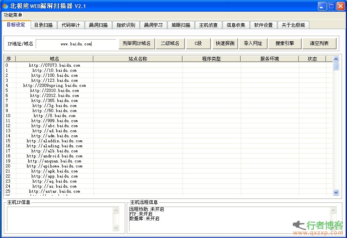Select row http://abc.baidu.com

pyautogui.click(x=168, y=126)
